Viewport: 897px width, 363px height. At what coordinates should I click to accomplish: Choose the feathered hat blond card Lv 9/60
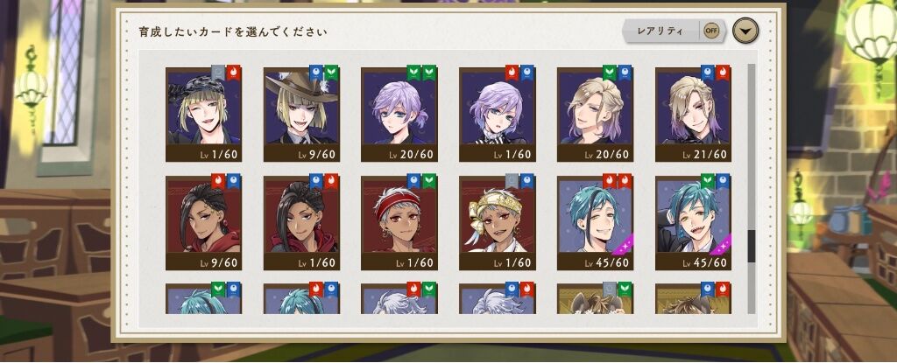[x=301, y=115]
